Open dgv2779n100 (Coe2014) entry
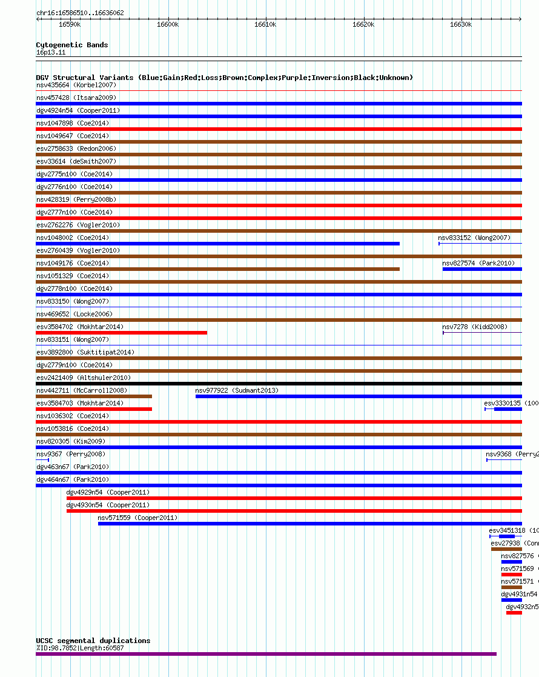The height and width of the screenshot is (677, 539). click(x=74, y=365)
